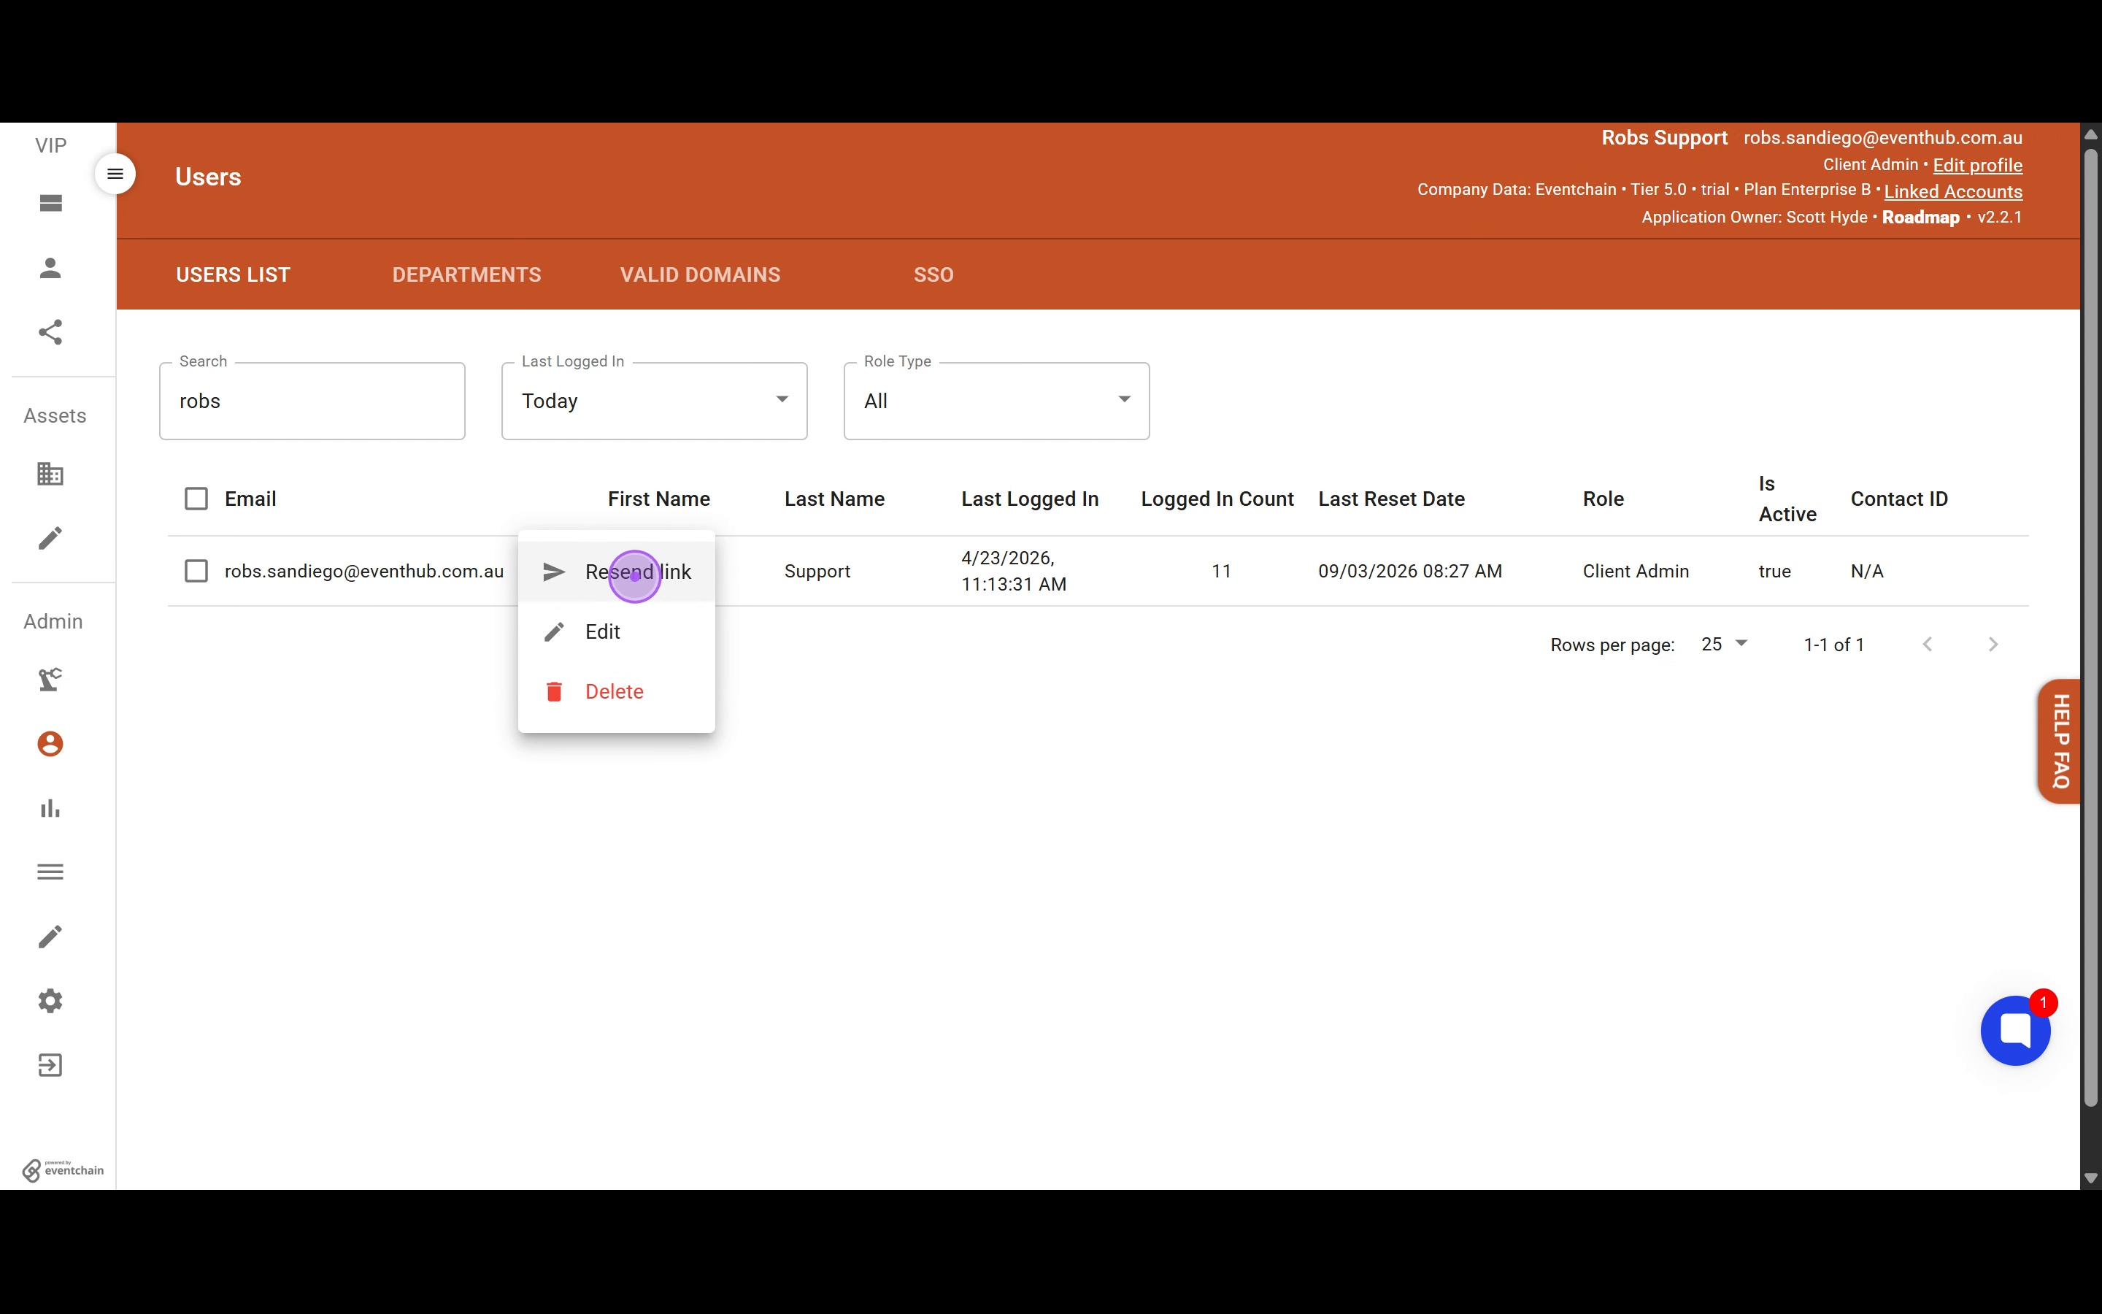The height and width of the screenshot is (1314, 2102).
Task: Click the 09/03/2026 08:27 AM reset date
Action: click(1410, 571)
